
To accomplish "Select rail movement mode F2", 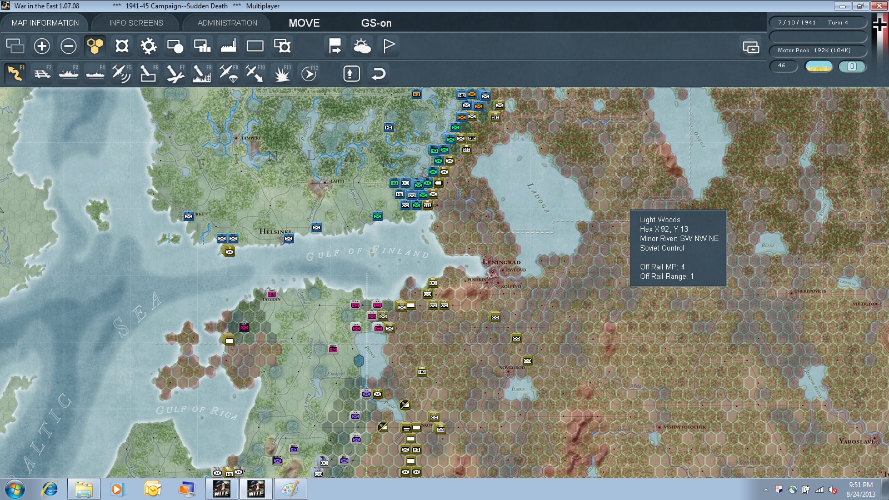I will coord(42,73).
